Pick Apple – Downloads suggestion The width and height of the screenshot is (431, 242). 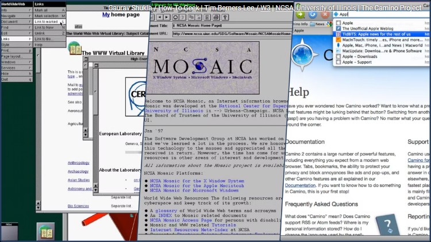point(382,57)
